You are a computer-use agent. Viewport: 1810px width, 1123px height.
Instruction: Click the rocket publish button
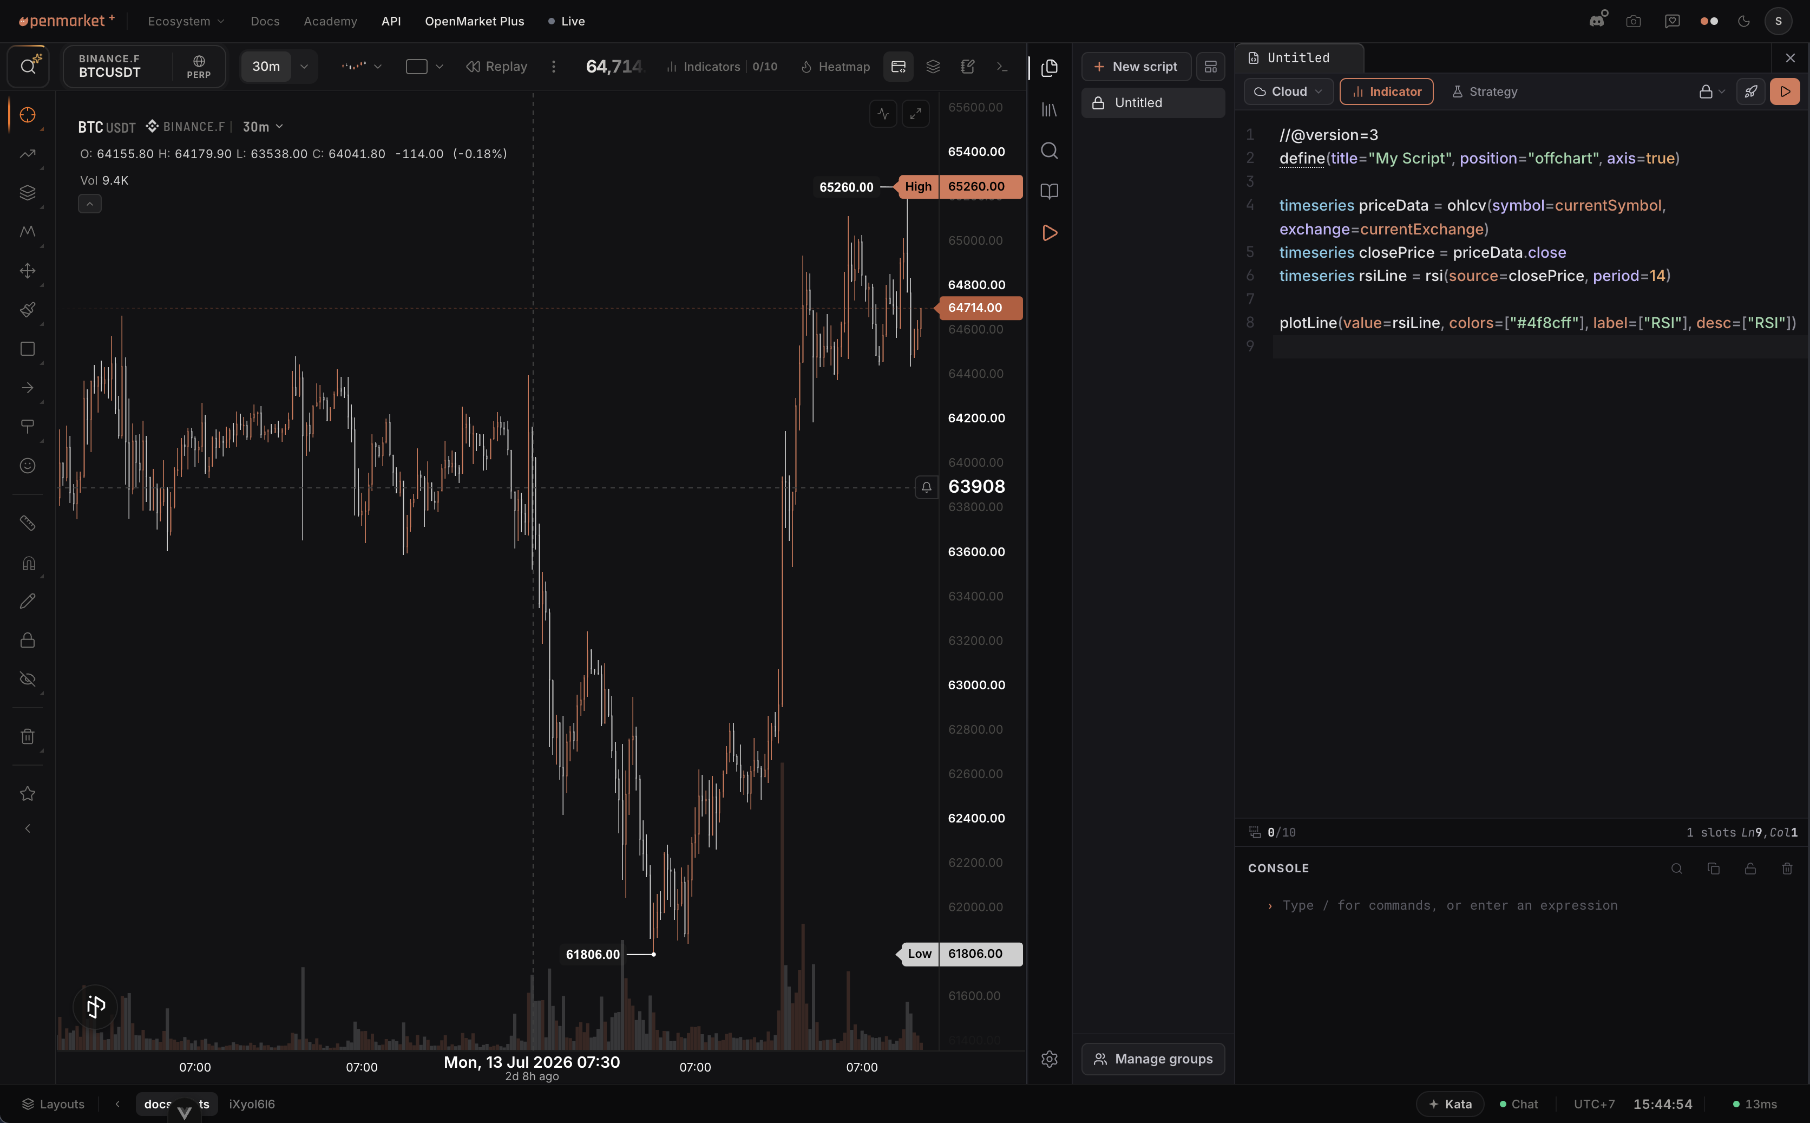[x=1750, y=92]
